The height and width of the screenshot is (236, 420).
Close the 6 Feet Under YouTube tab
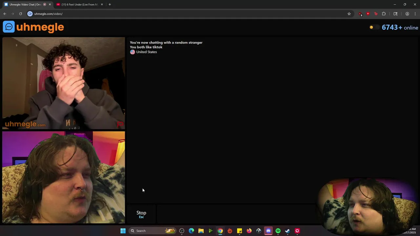tap(102, 5)
